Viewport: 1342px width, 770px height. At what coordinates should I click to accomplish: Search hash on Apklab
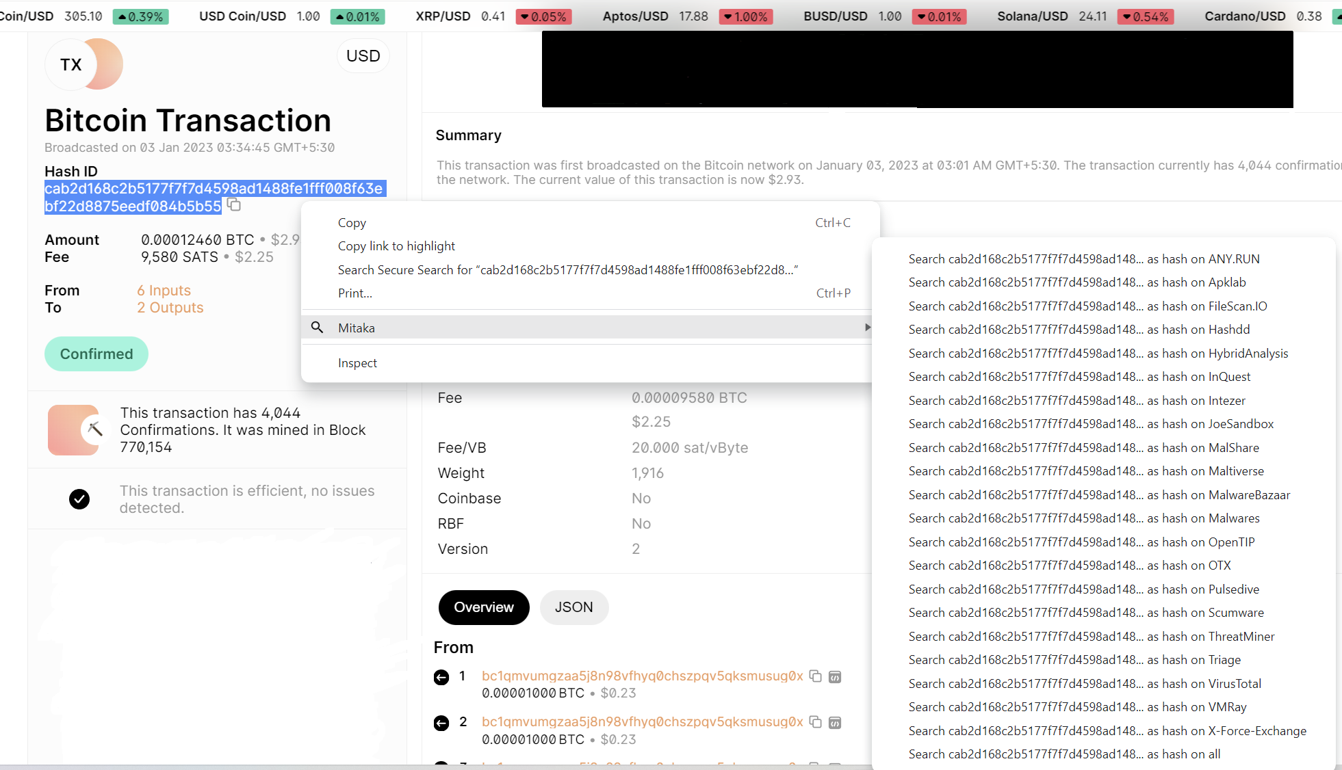pos(1103,282)
